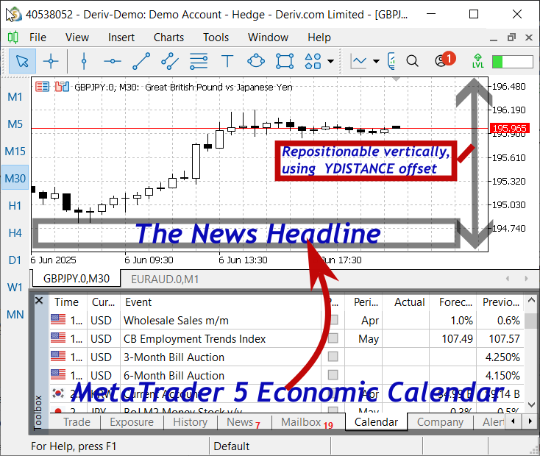Select the equidistant channel tool

click(x=170, y=61)
